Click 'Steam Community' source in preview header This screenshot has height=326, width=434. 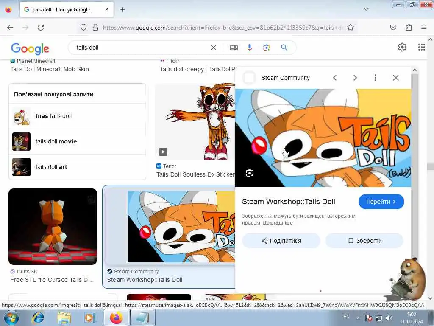pos(285,78)
